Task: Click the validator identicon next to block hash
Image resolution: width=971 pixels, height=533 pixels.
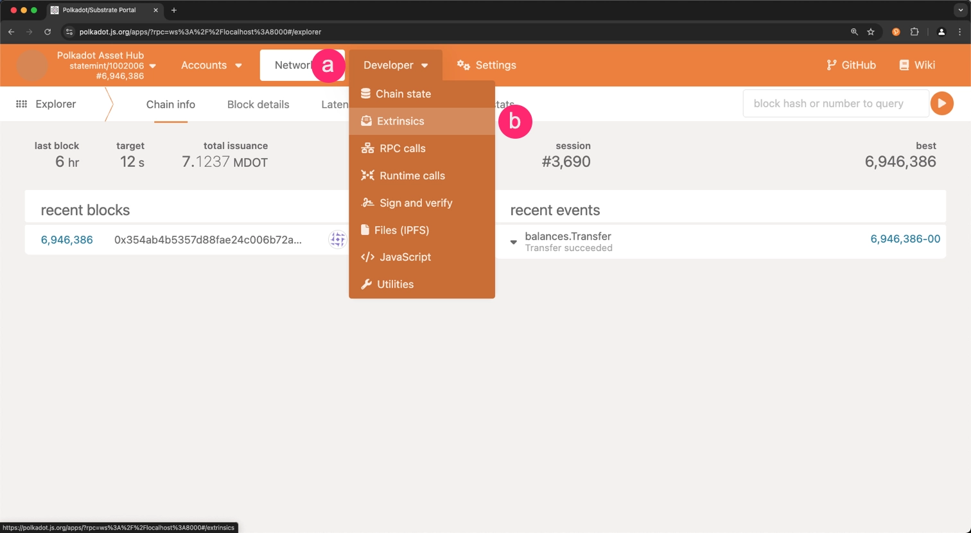Action: click(337, 239)
